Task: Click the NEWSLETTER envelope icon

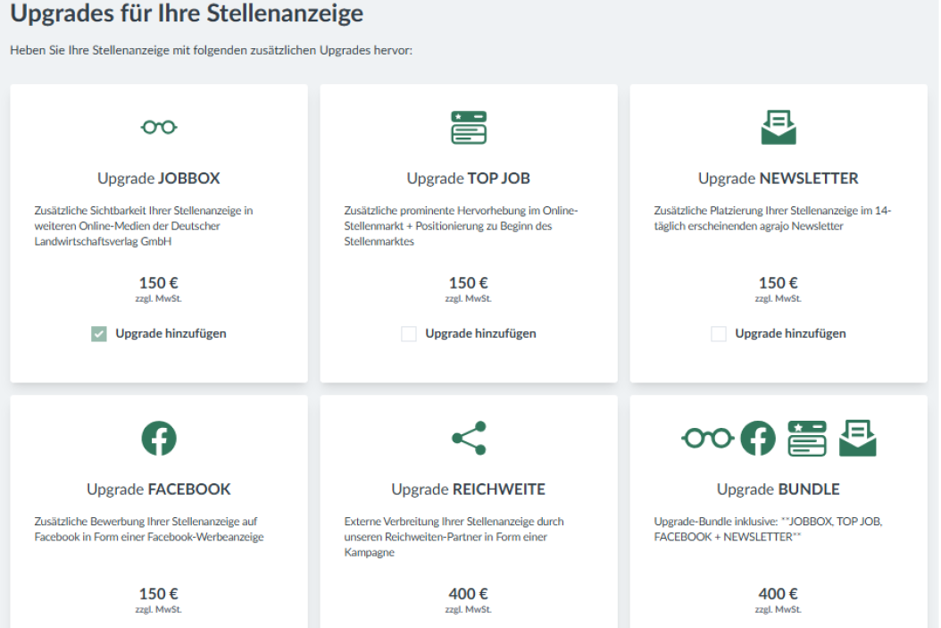Action: [x=779, y=127]
